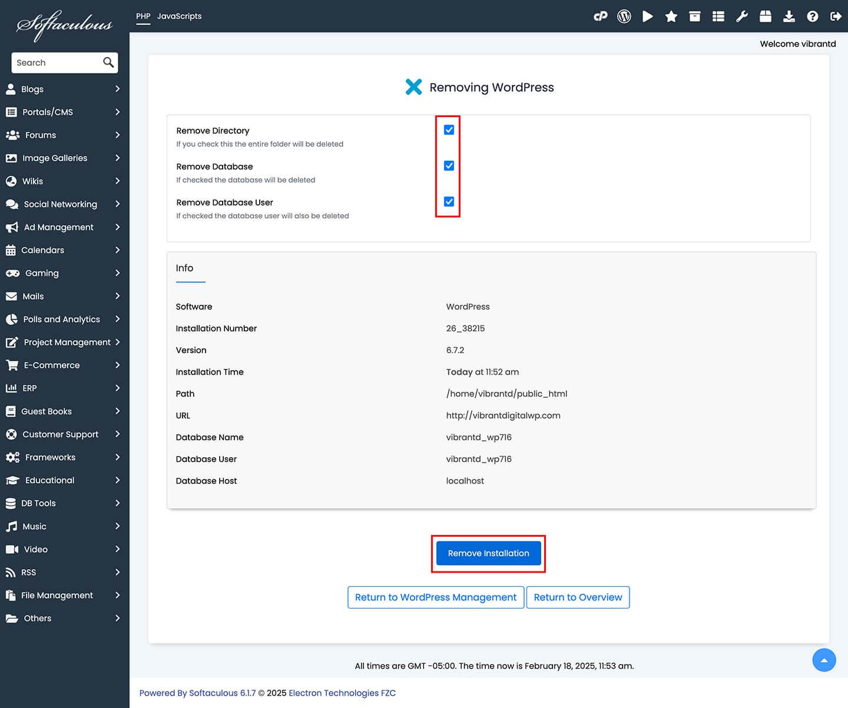The image size is (848, 708).
Task: Click the path /home/vibrantd/public_html
Action: pyautogui.click(x=506, y=394)
